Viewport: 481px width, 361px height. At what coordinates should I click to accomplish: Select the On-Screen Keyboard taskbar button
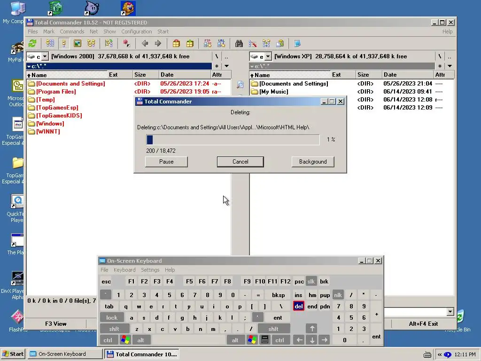click(x=65, y=354)
